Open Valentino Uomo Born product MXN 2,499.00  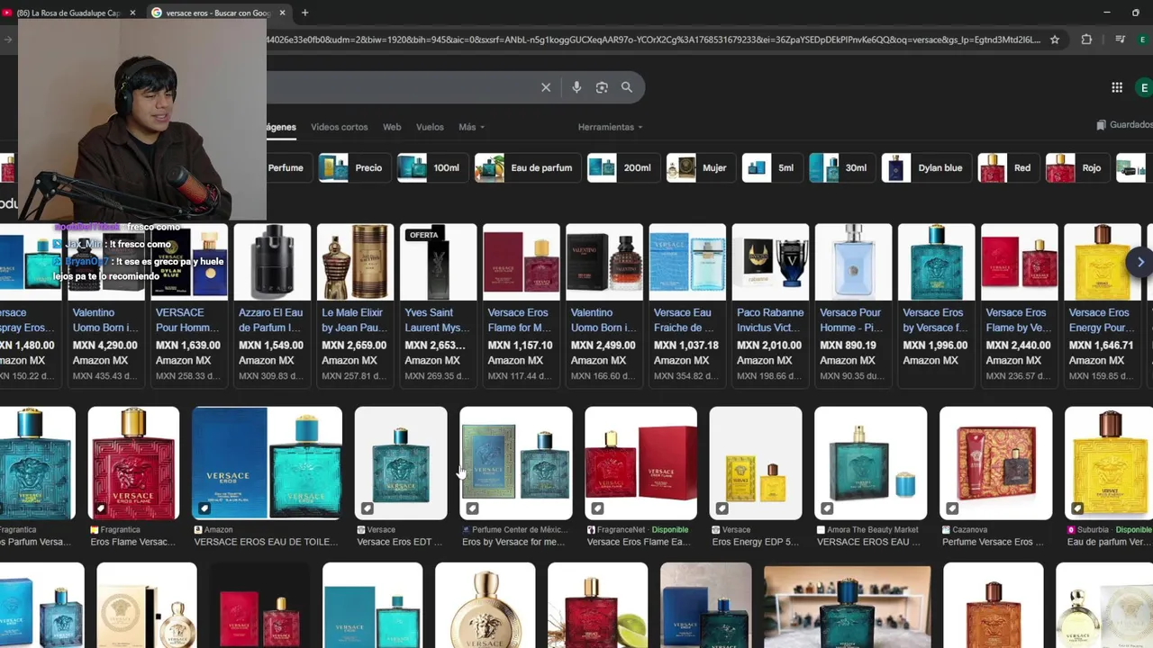[604, 306]
